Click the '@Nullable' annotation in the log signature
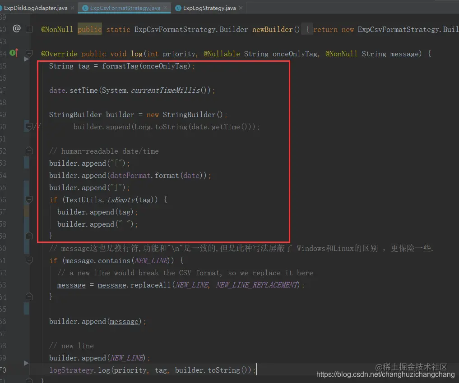 click(222, 54)
